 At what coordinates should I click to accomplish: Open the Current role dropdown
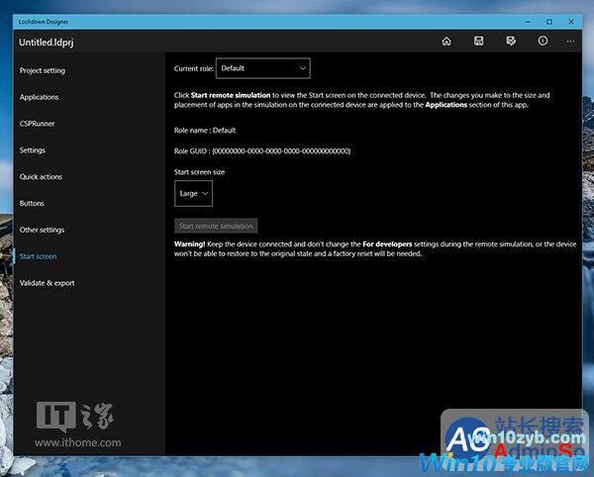[262, 68]
